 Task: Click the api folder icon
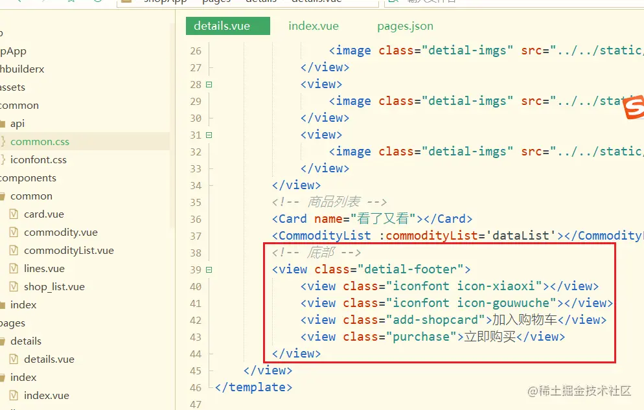(x=3, y=124)
